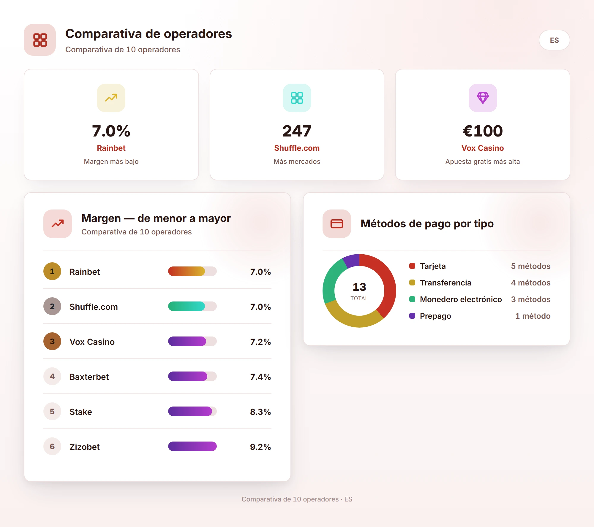The width and height of the screenshot is (594, 527).
Task: Select the Vox Casino name in the margin list
Action: click(92, 342)
